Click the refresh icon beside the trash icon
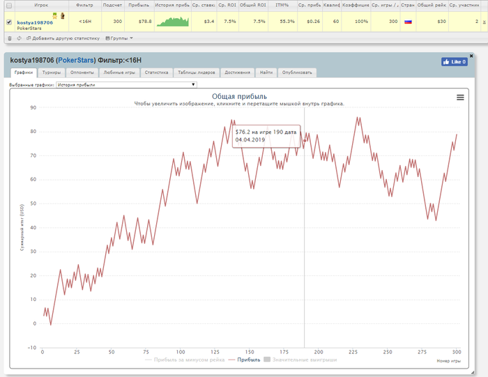The height and width of the screenshot is (377, 488). tap(19, 38)
